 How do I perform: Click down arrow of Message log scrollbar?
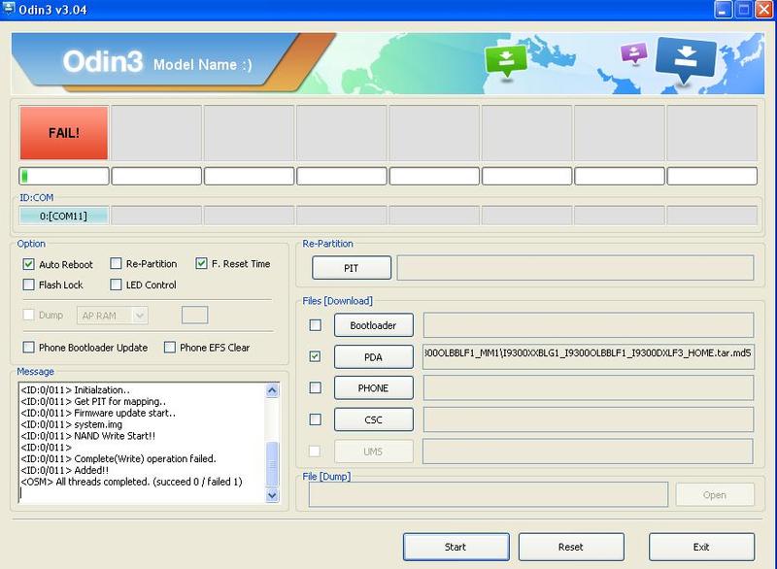coord(272,495)
